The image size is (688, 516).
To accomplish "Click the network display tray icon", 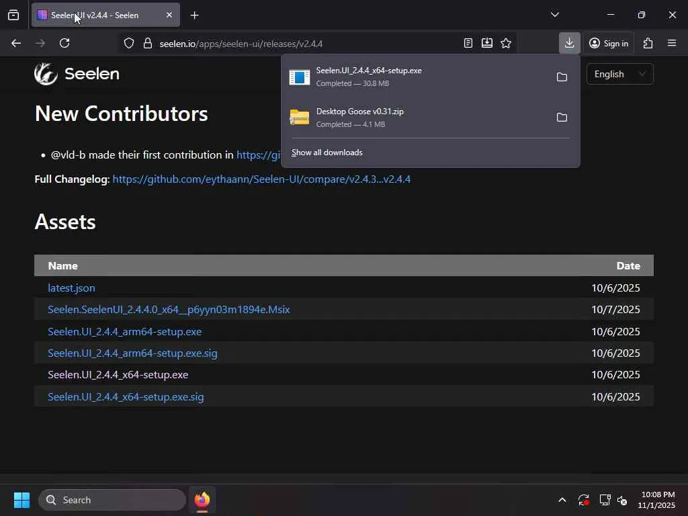I will 605,500.
